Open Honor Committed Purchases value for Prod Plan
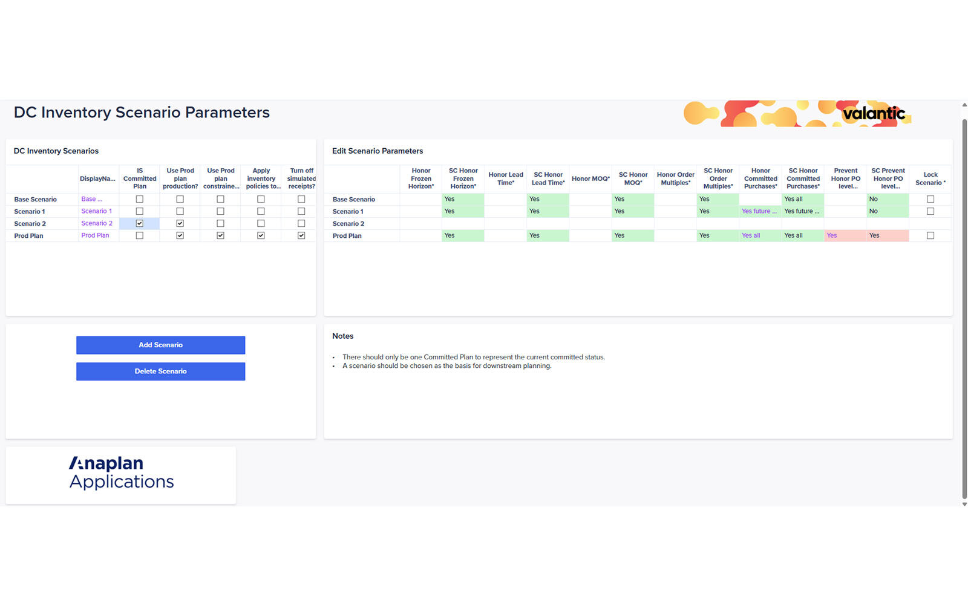The image size is (968, 605). pyautogui.click(x=759, y=235)
